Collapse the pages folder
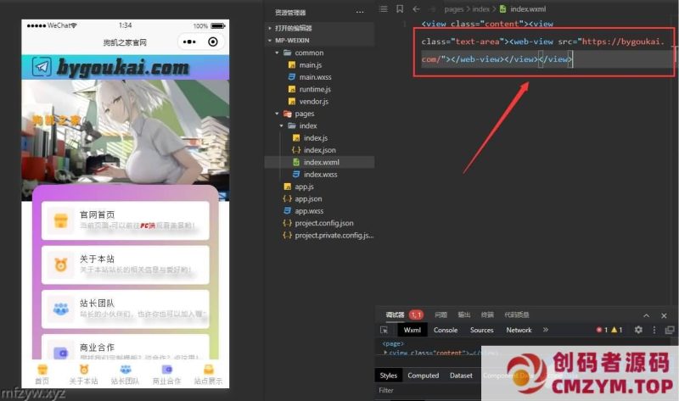This screenshot has height=401, width=679. pos(278,114)
